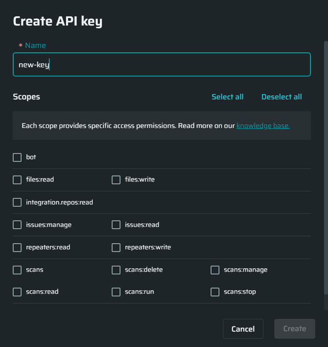Select the scans:read checkbox
The image size is (328, 347).
click(17, 292)
